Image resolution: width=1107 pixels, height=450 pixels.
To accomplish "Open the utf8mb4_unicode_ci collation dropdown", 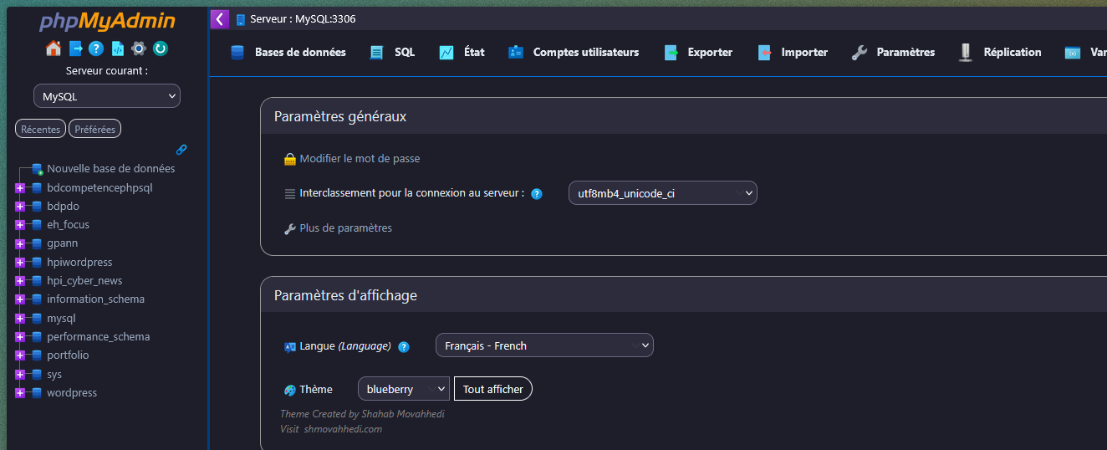I will (662, 193).
